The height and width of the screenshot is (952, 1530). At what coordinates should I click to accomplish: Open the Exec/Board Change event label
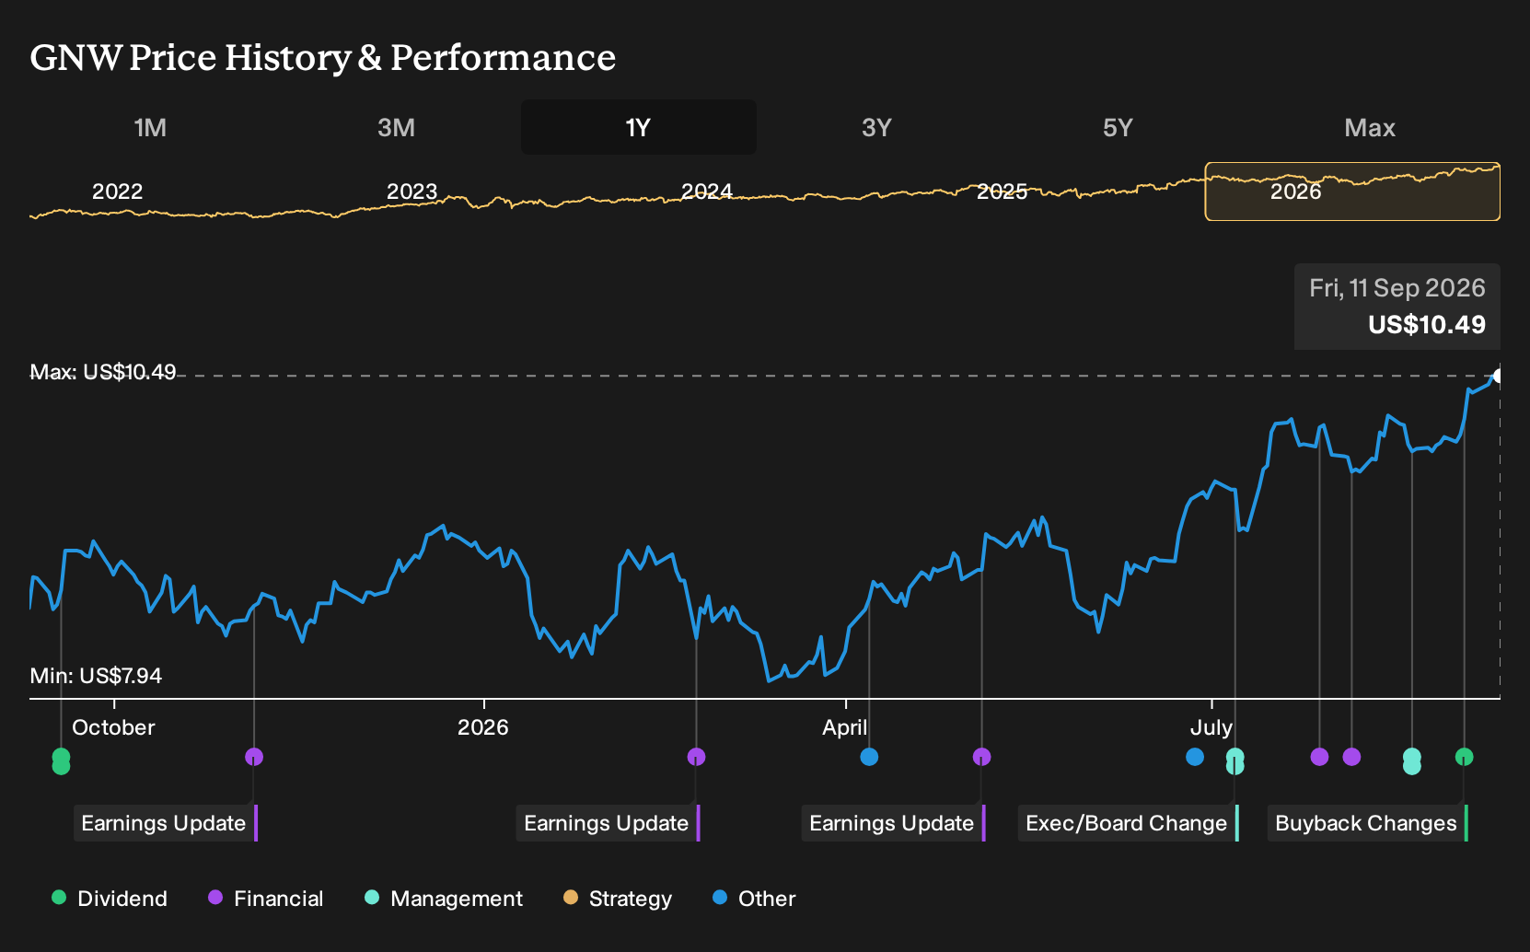point(1129,823)
